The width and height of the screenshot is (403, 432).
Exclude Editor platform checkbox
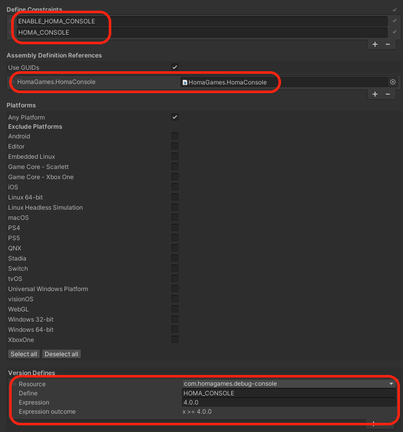click(x=175, y=146)
